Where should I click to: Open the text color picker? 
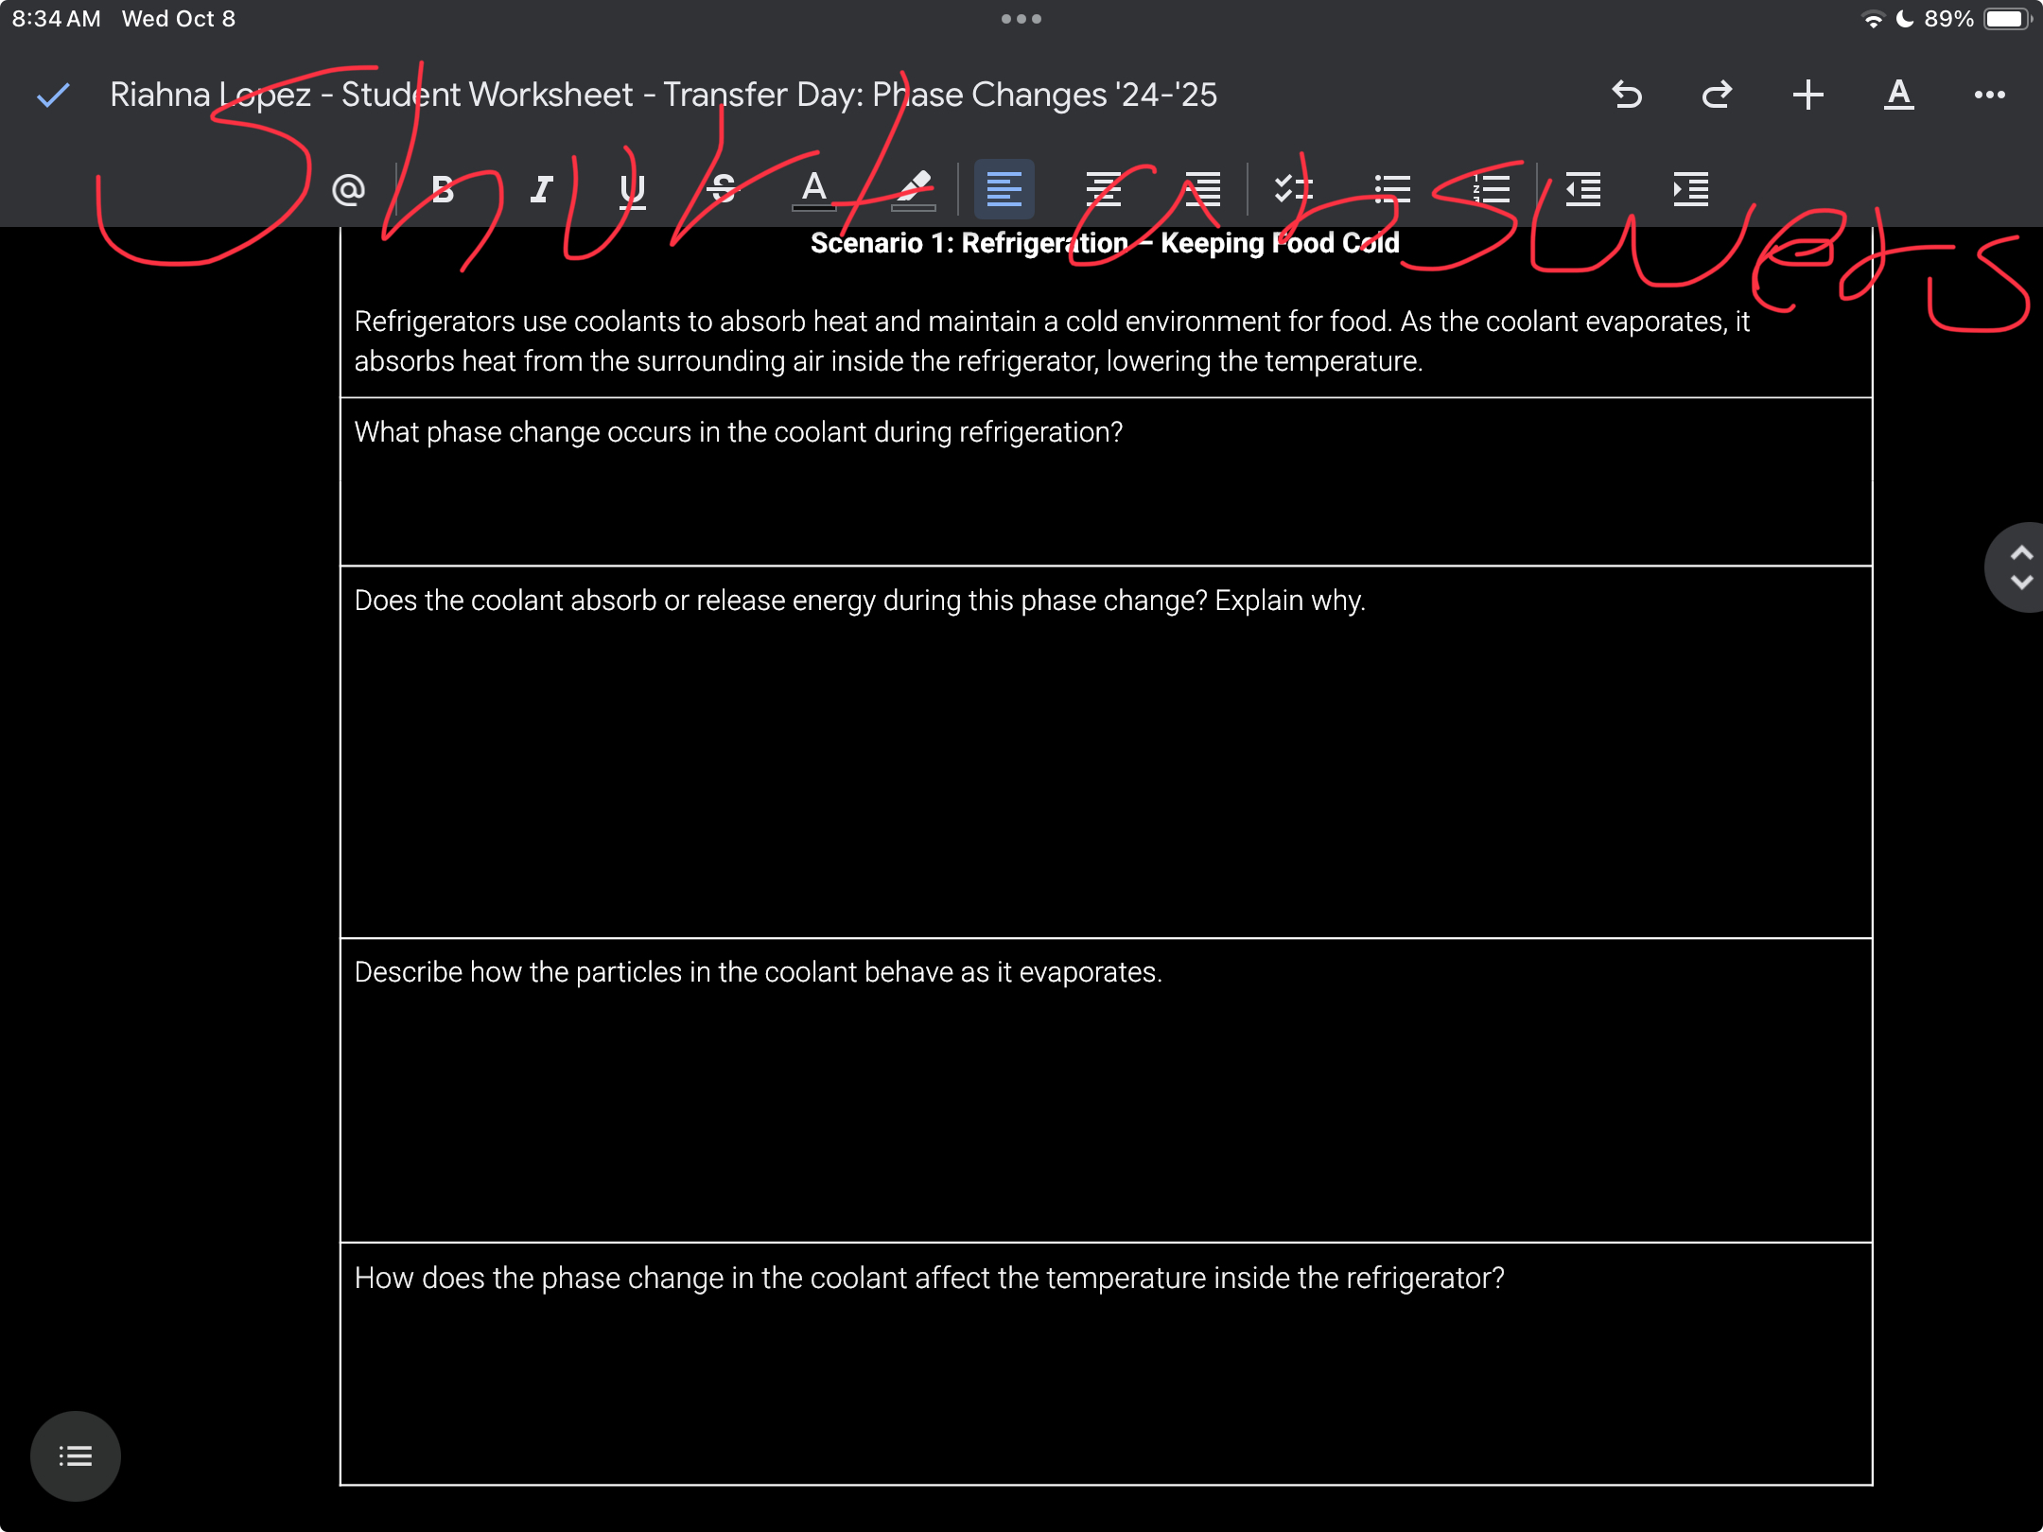(x=813, y=189)
